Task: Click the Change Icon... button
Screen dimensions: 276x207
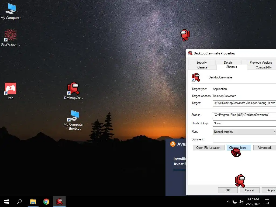Action: coord(239,148)
